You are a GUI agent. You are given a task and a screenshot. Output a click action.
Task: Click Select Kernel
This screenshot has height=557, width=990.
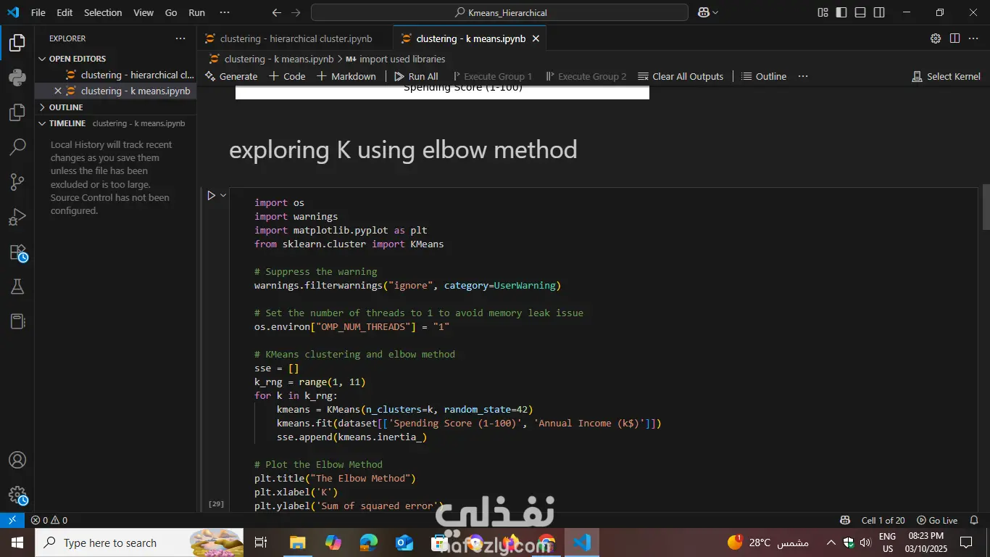coord(946,75)
